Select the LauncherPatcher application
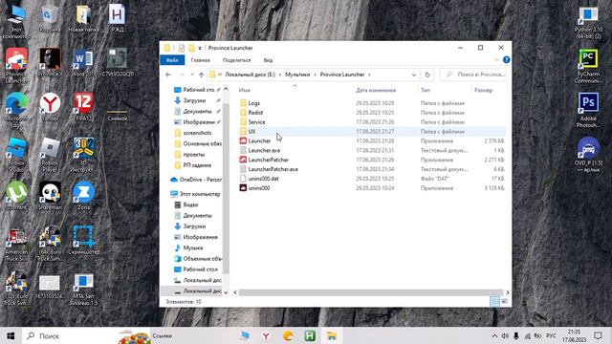Screen dimensions: 612x344 (268, 160)
